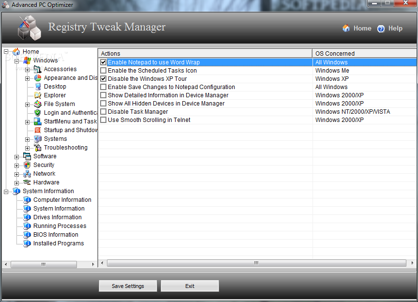
Task: Click the Startup and Shutdown icon
Action: [x=38, y=130]
